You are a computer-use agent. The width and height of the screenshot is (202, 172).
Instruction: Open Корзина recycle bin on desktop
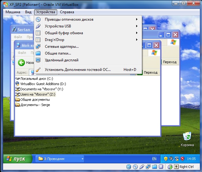[x=187, y=139]
